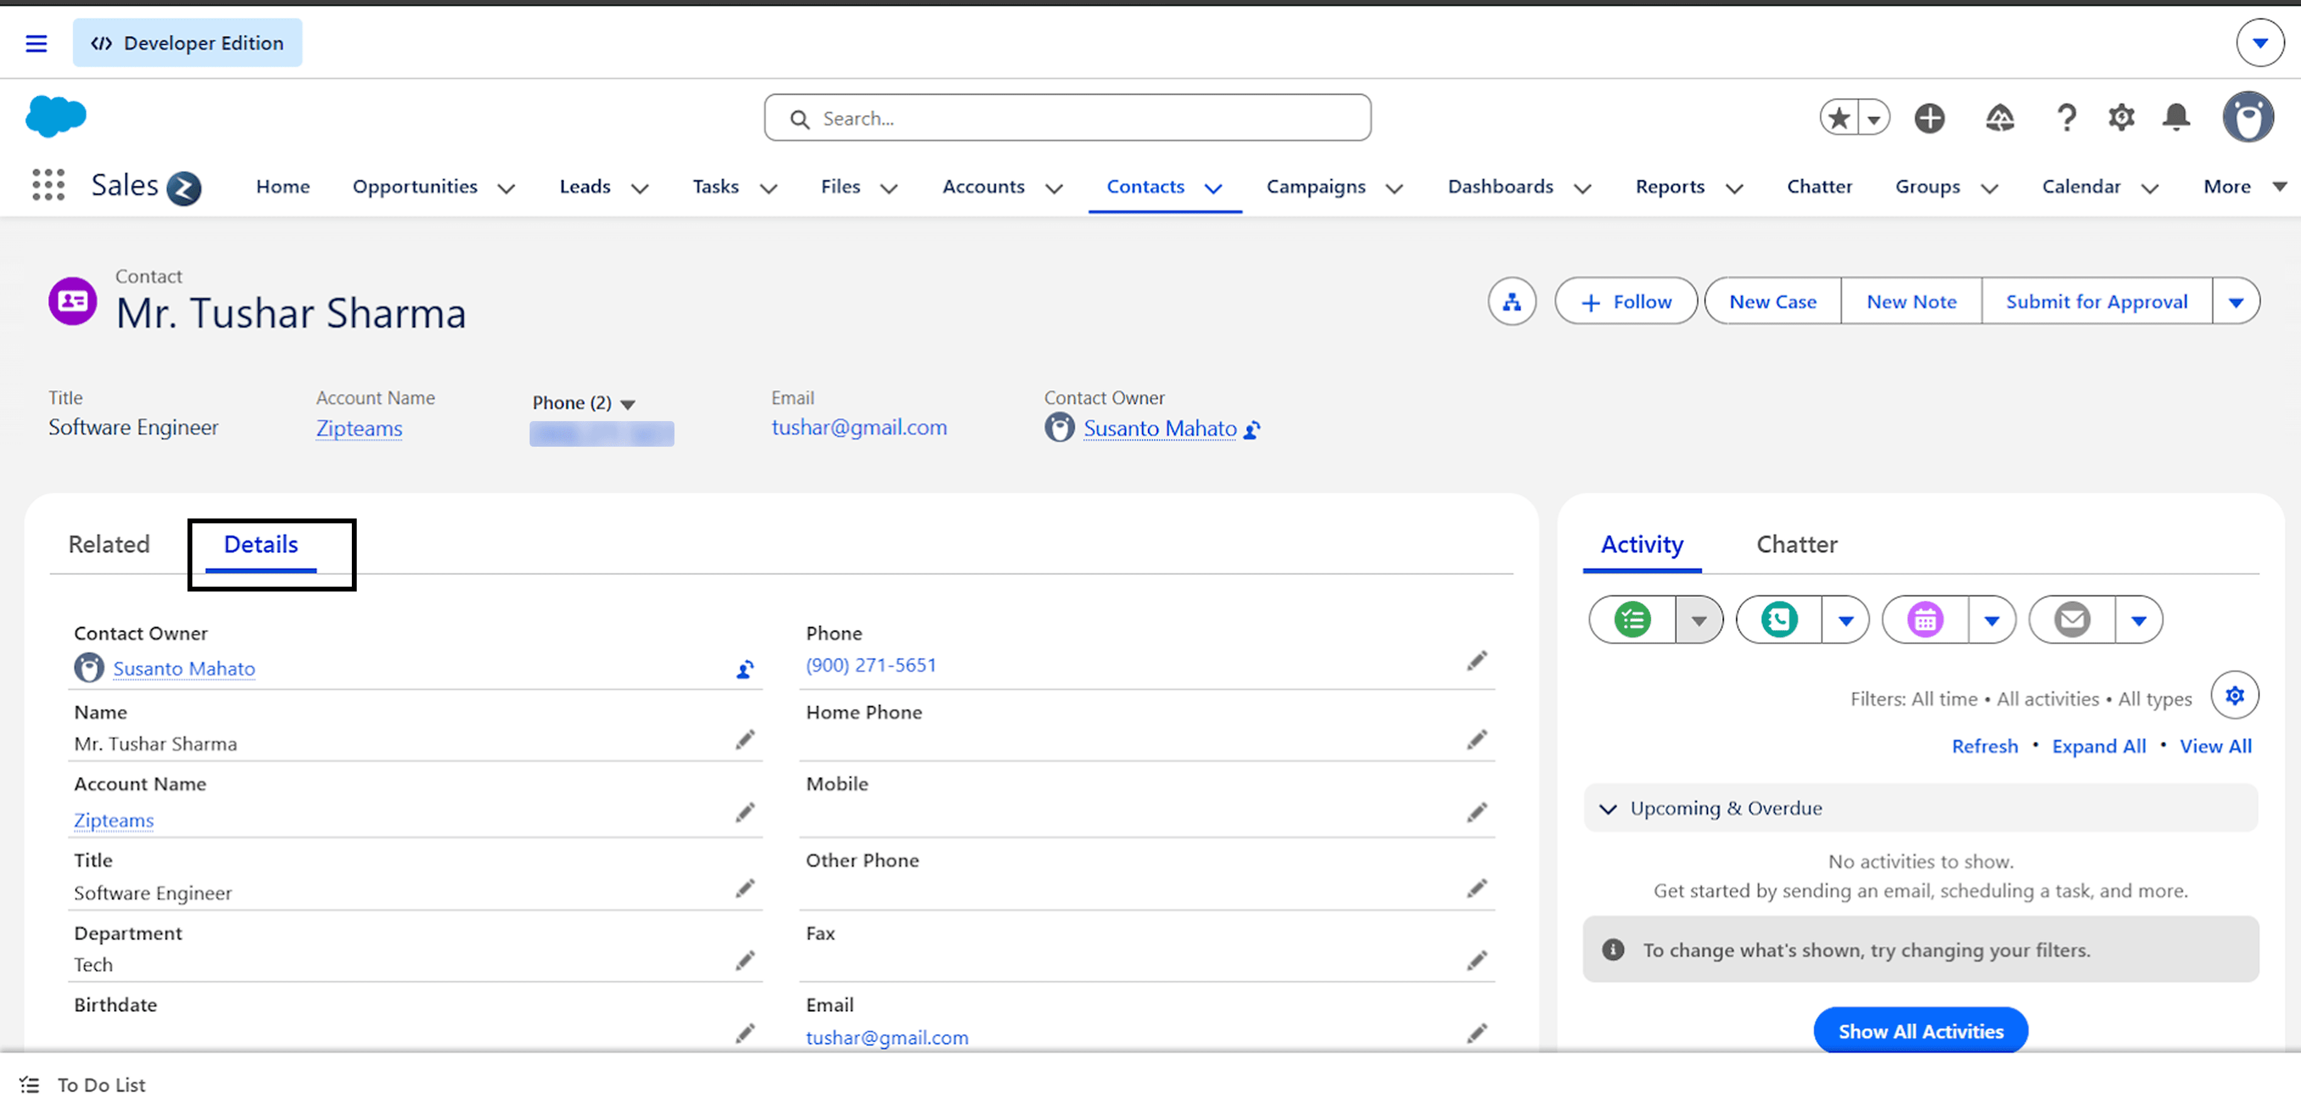Open the Help question mark icon

[x=2065, y=118]
